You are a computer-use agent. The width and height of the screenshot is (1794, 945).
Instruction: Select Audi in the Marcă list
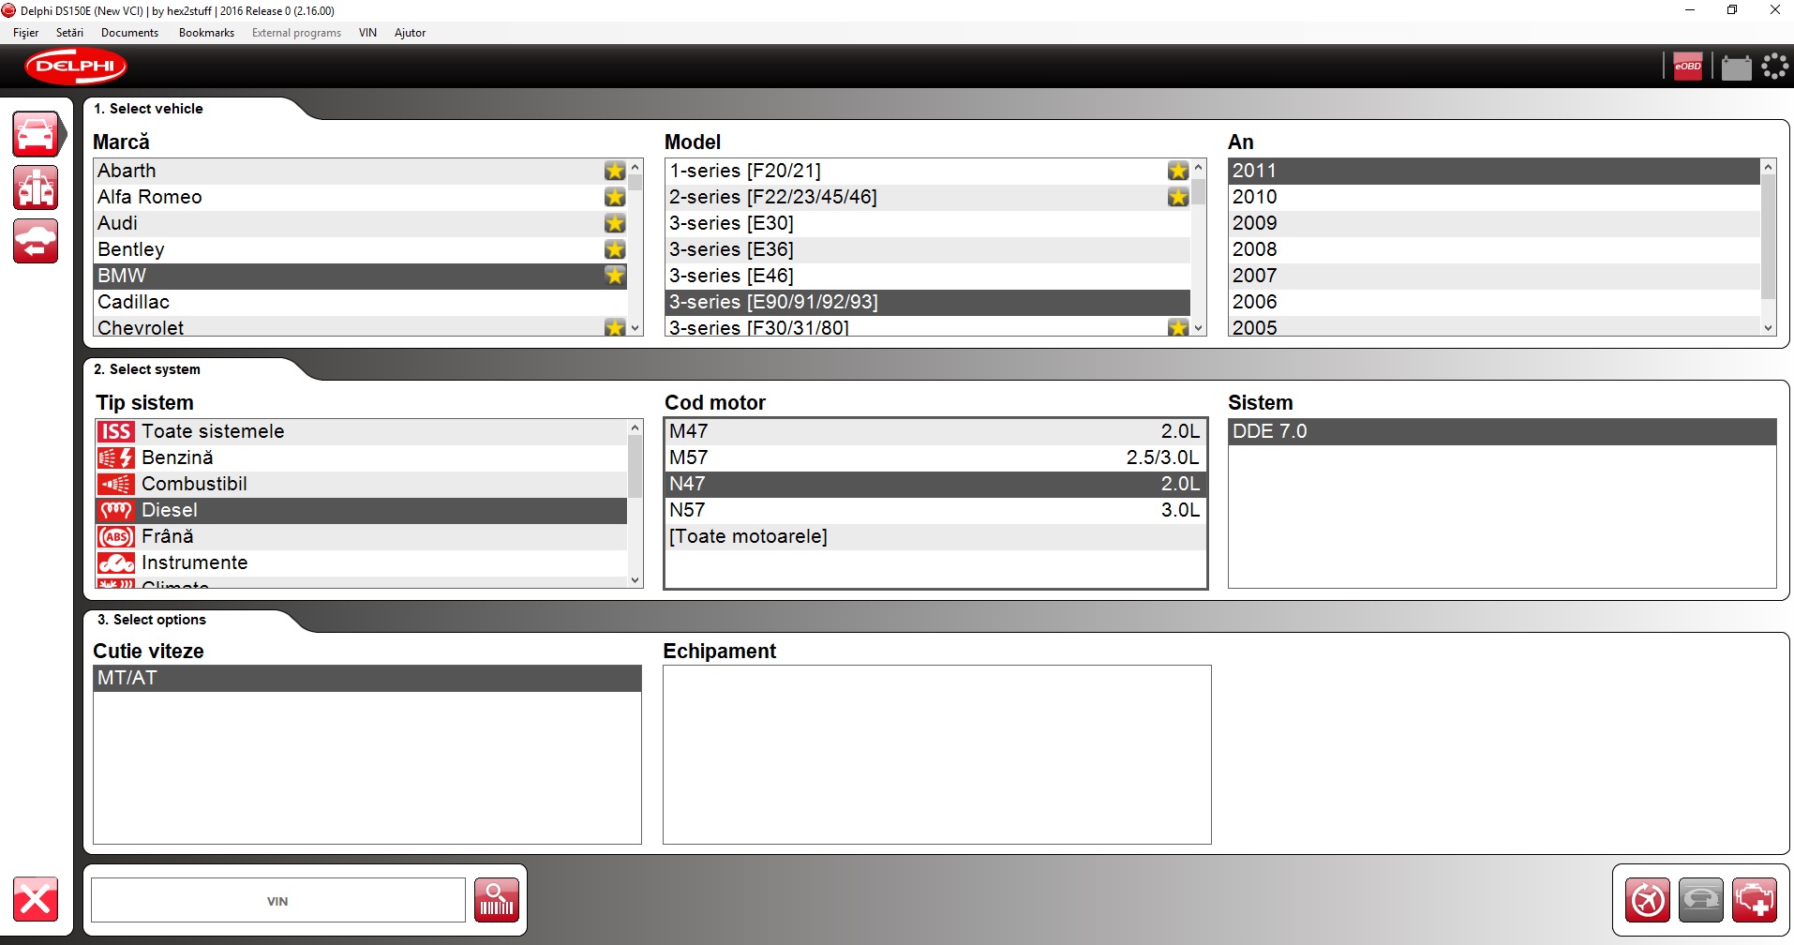coord(361,223)
